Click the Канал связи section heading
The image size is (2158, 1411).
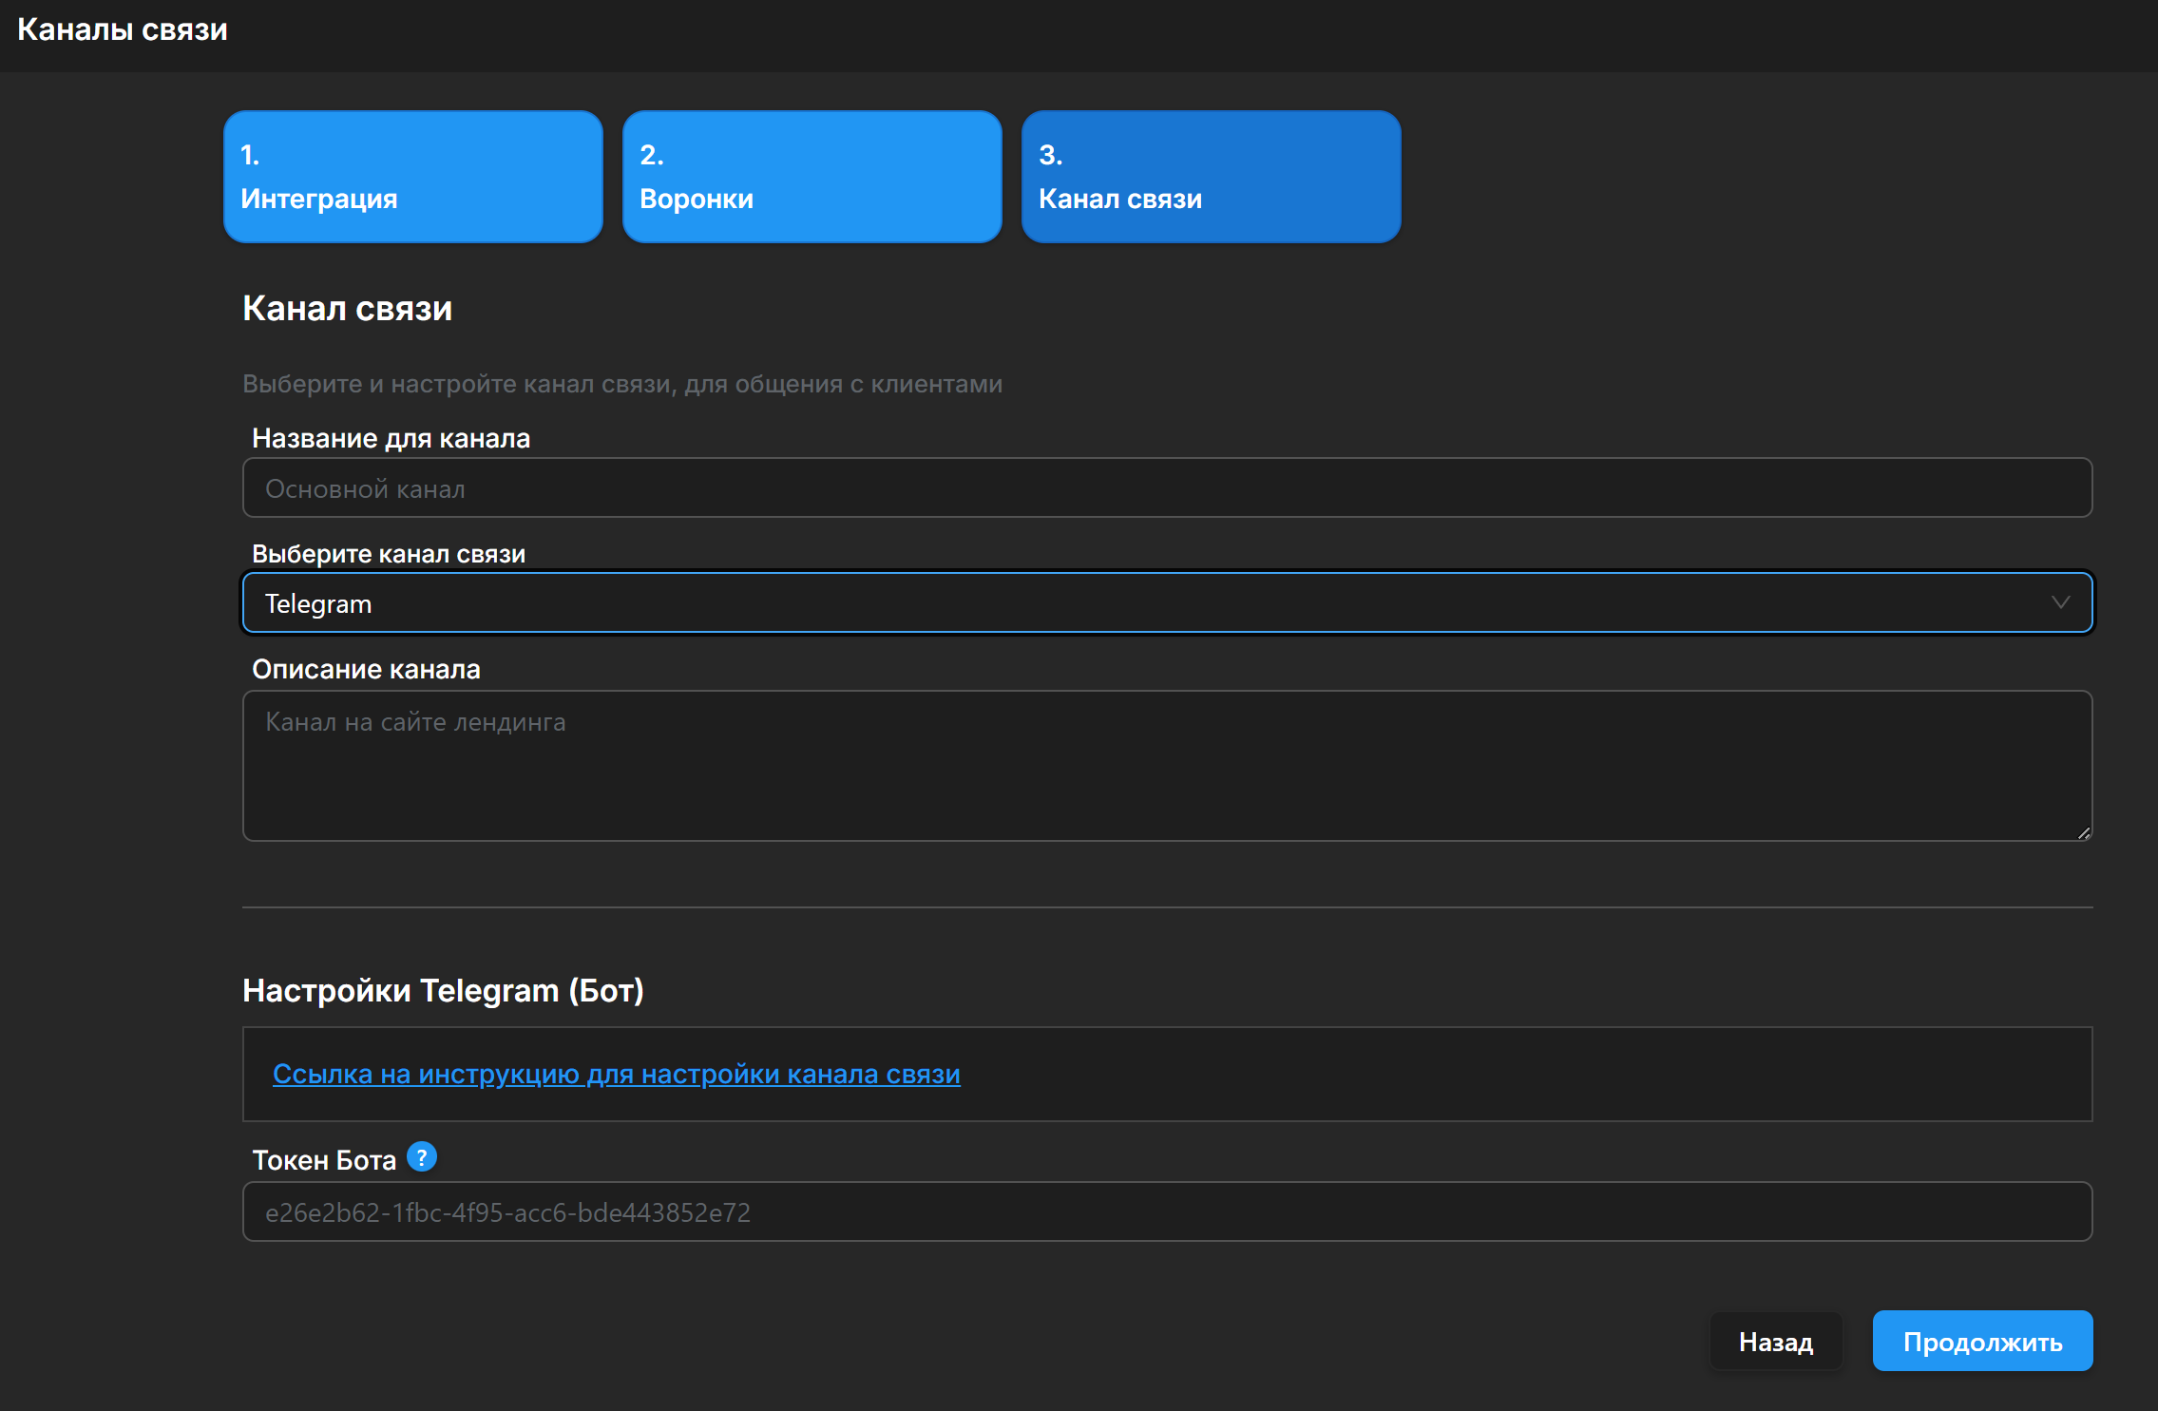pos(347,309)
